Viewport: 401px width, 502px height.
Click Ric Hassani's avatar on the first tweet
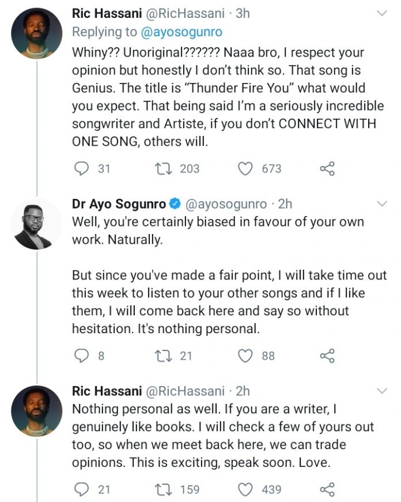(x=37, y=33)
